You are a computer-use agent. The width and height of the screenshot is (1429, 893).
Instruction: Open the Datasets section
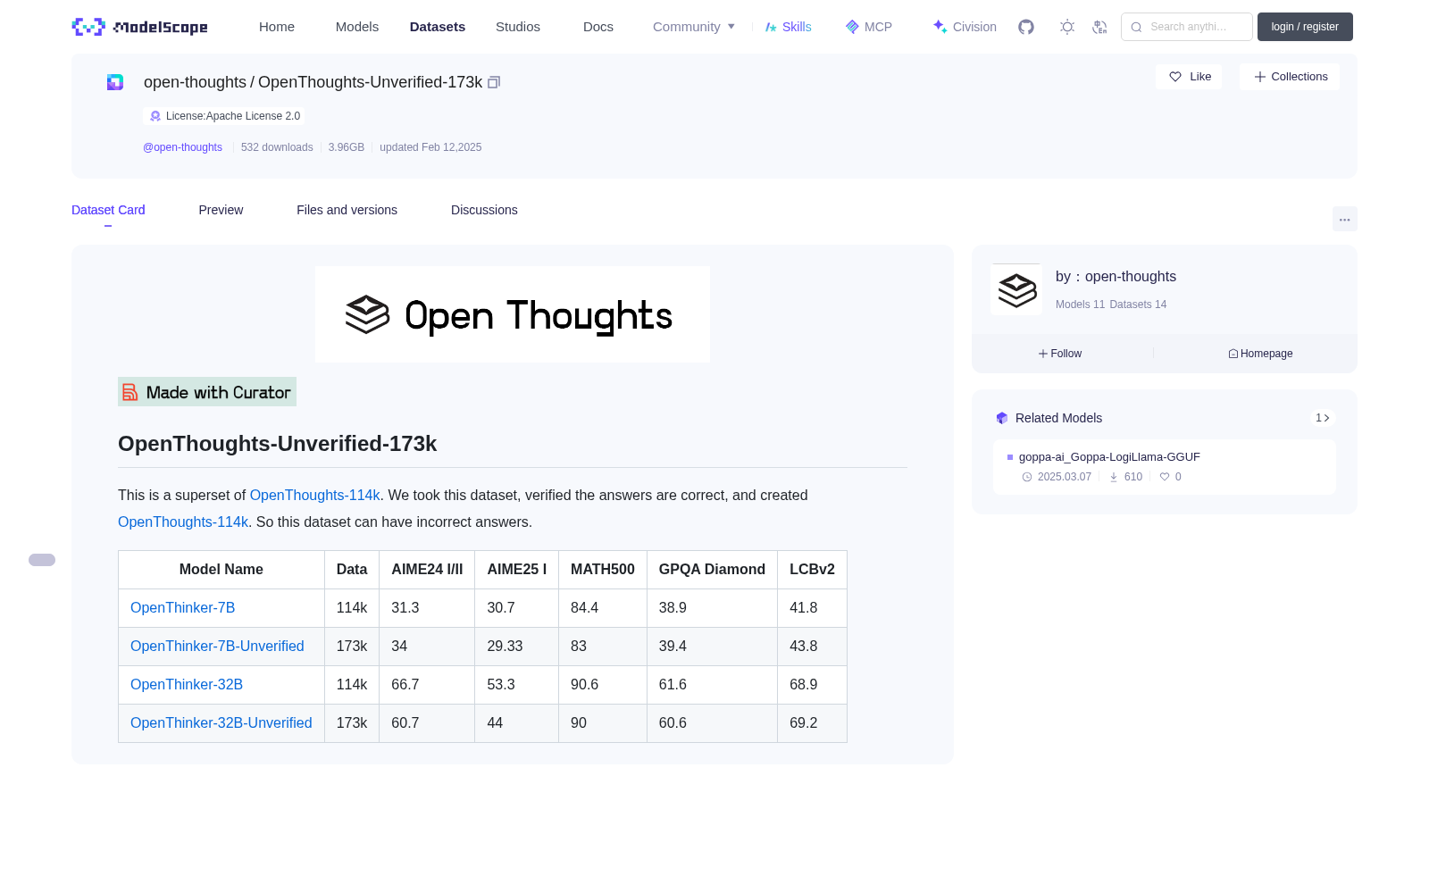(x=438, y=27)
